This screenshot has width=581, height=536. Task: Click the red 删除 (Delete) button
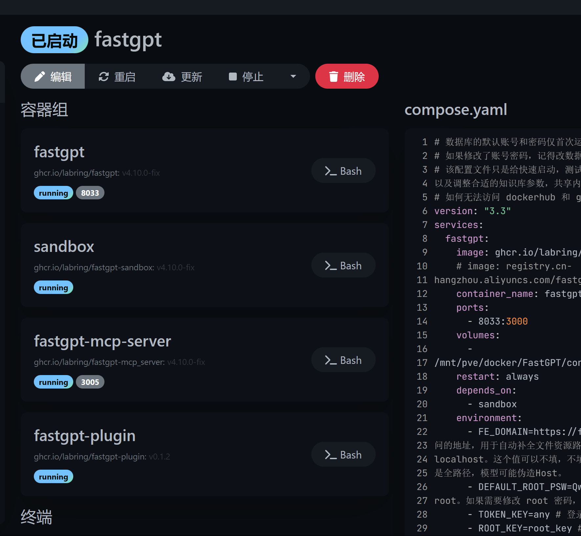point(347,76)
